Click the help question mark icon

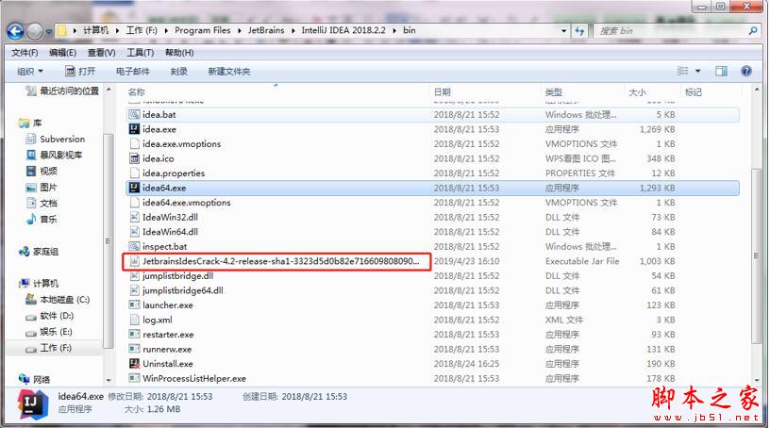745,71
